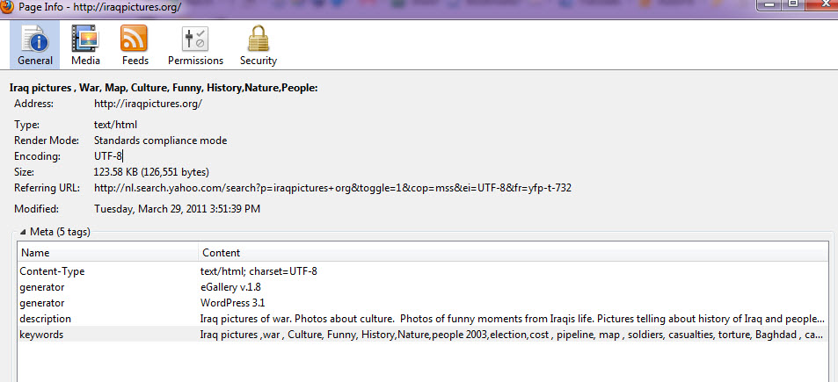The image size is (838, 382).
Task: Select the Content-Type meta row
Action: point(423,271)
